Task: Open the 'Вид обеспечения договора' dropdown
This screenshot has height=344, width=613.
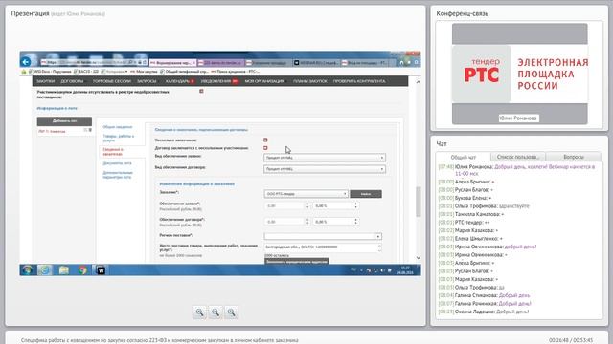Action: tap(325, 169)
